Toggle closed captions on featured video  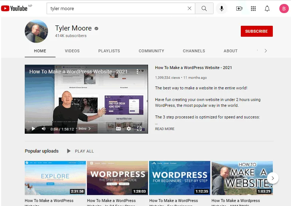[118, 129]
